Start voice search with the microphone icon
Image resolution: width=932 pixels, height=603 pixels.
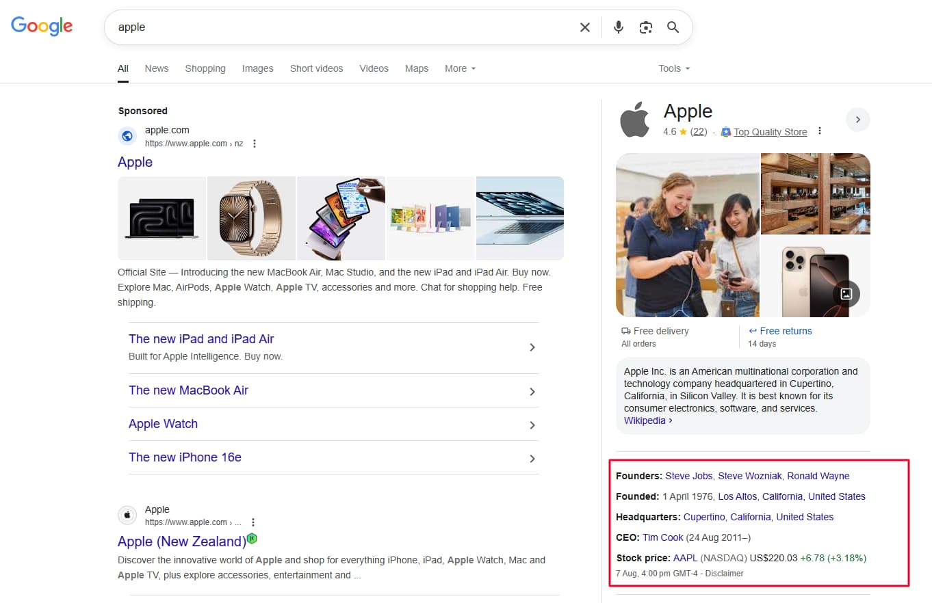click(x=618, y=27)
